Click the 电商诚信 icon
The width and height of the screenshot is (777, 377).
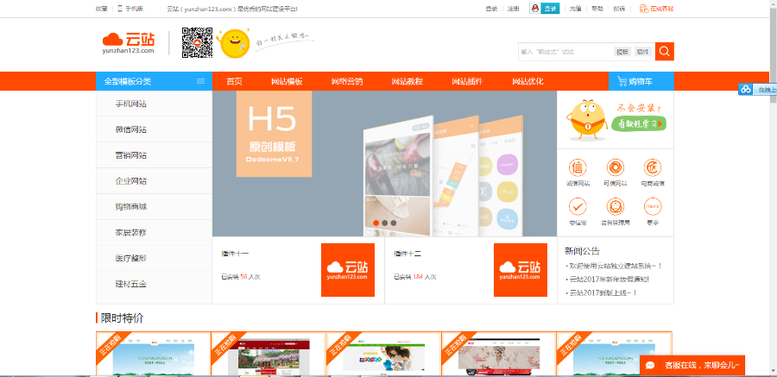653,167
